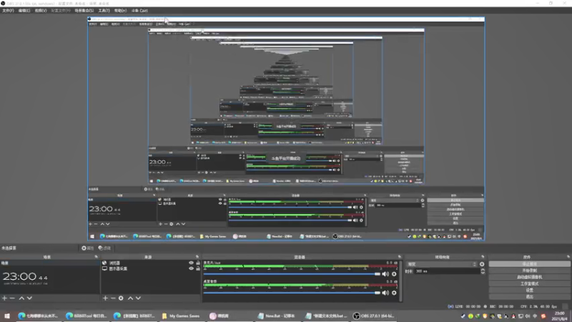Open the Windows Start menu
This screenshot has height=322, width=572.
pos(7,316)
